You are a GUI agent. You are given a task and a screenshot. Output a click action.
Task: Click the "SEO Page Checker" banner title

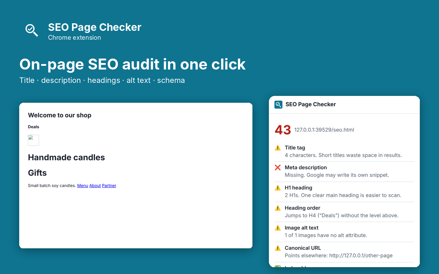95,27
